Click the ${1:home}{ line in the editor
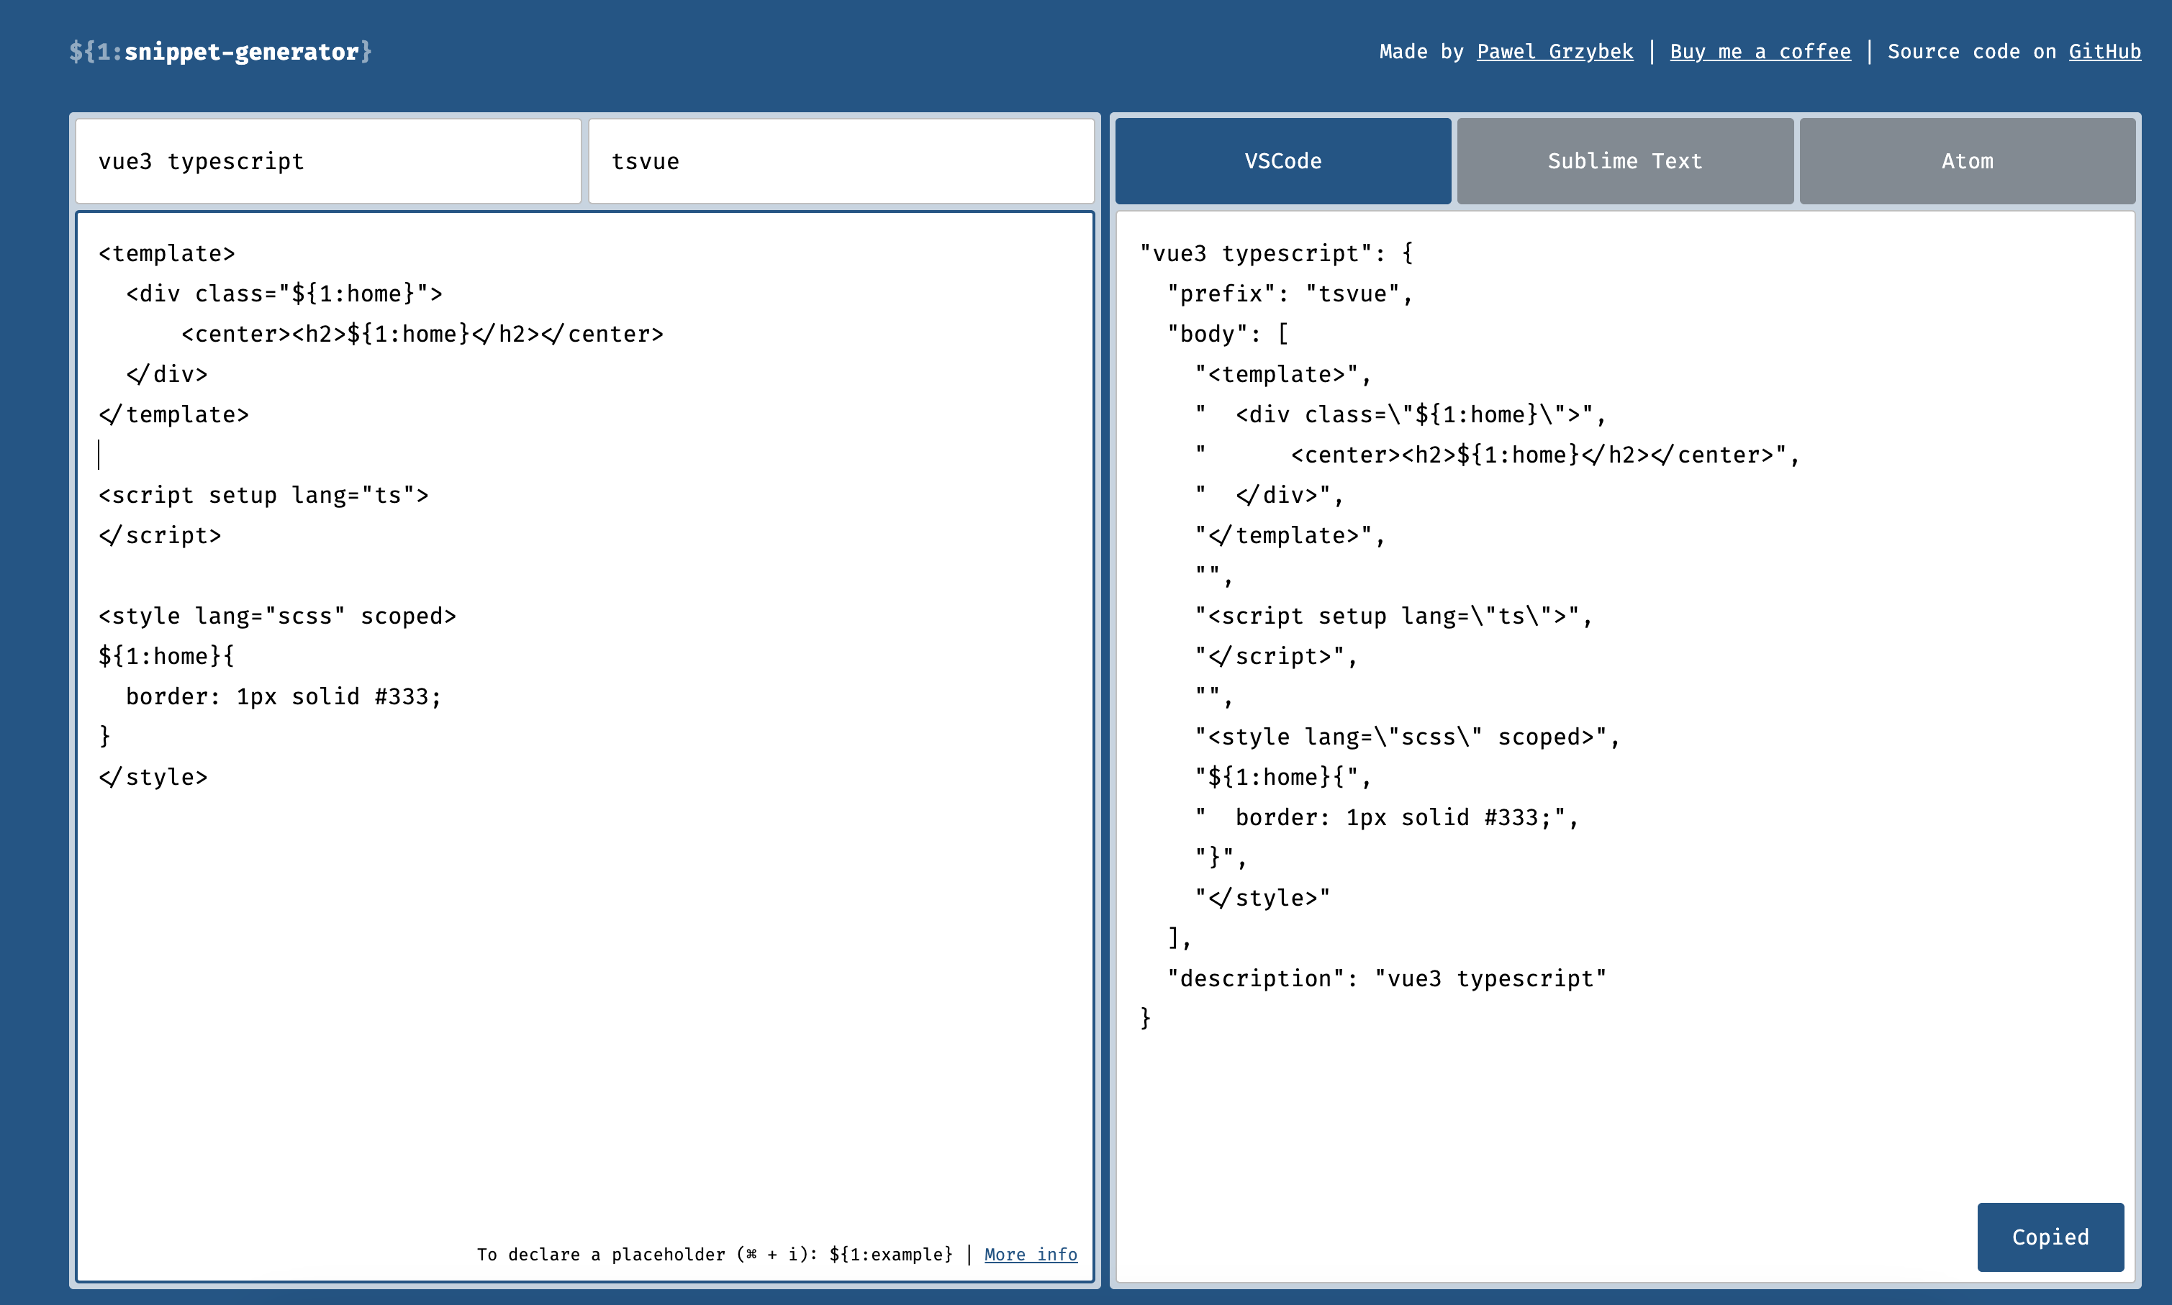 click(166, 656)
